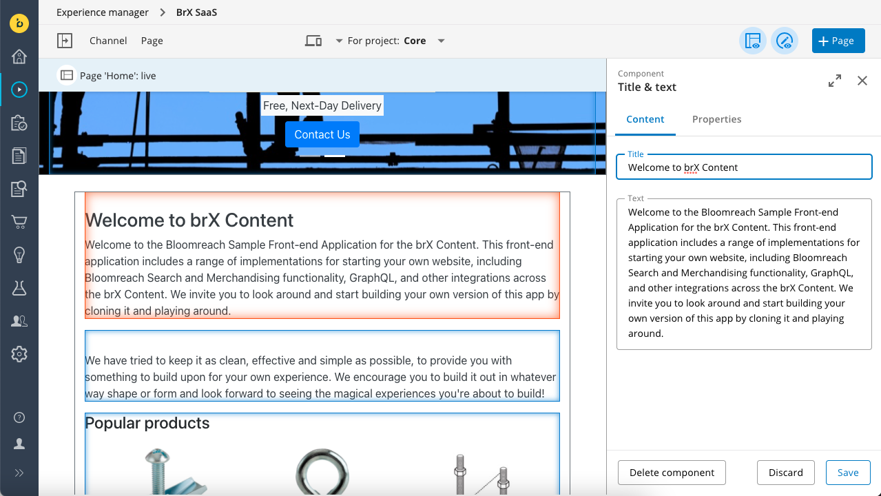Toggle the show content overlay button
The width and height of the screenshot is (881, 496).
pos(785,41)
